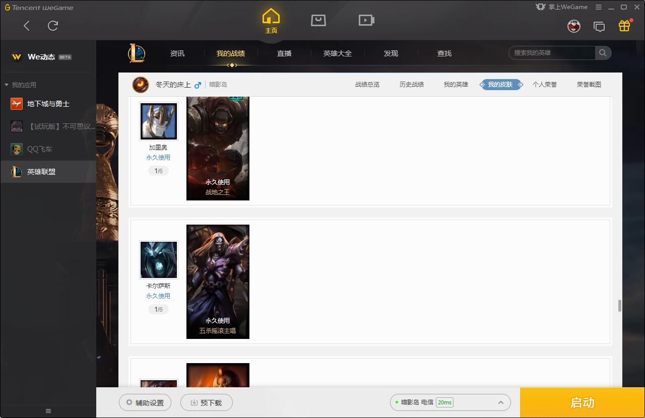Open the chat messages icon
This screenshot has width=645, height=418.
[x=599, y=27]
